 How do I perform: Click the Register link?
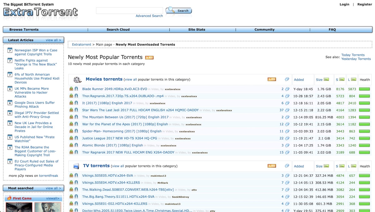(364, 4)
